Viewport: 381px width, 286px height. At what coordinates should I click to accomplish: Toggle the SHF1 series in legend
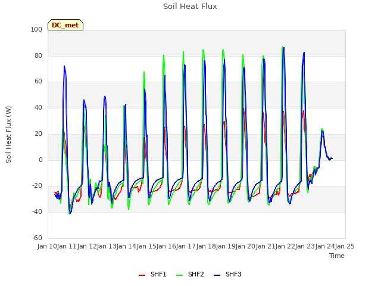tap(152, 274)
